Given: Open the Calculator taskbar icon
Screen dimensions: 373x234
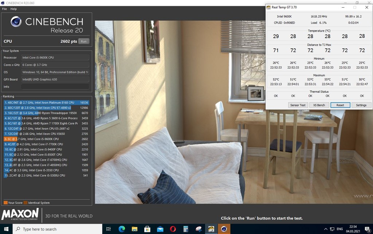Looking at the screenshot, I should (x=186, y=229).
